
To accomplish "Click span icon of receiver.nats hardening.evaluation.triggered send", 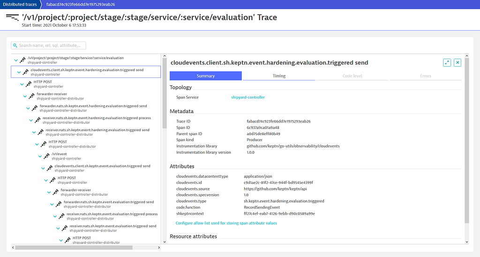I will click(41, 132).
